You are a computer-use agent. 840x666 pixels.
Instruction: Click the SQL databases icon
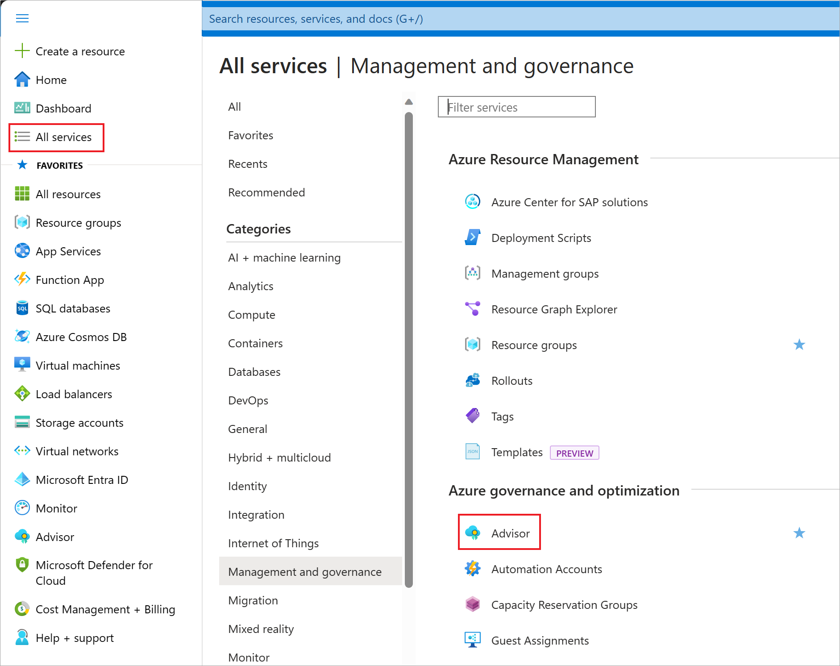[22, 308]
